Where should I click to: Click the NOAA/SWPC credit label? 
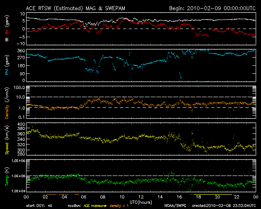tap(174, 206)
